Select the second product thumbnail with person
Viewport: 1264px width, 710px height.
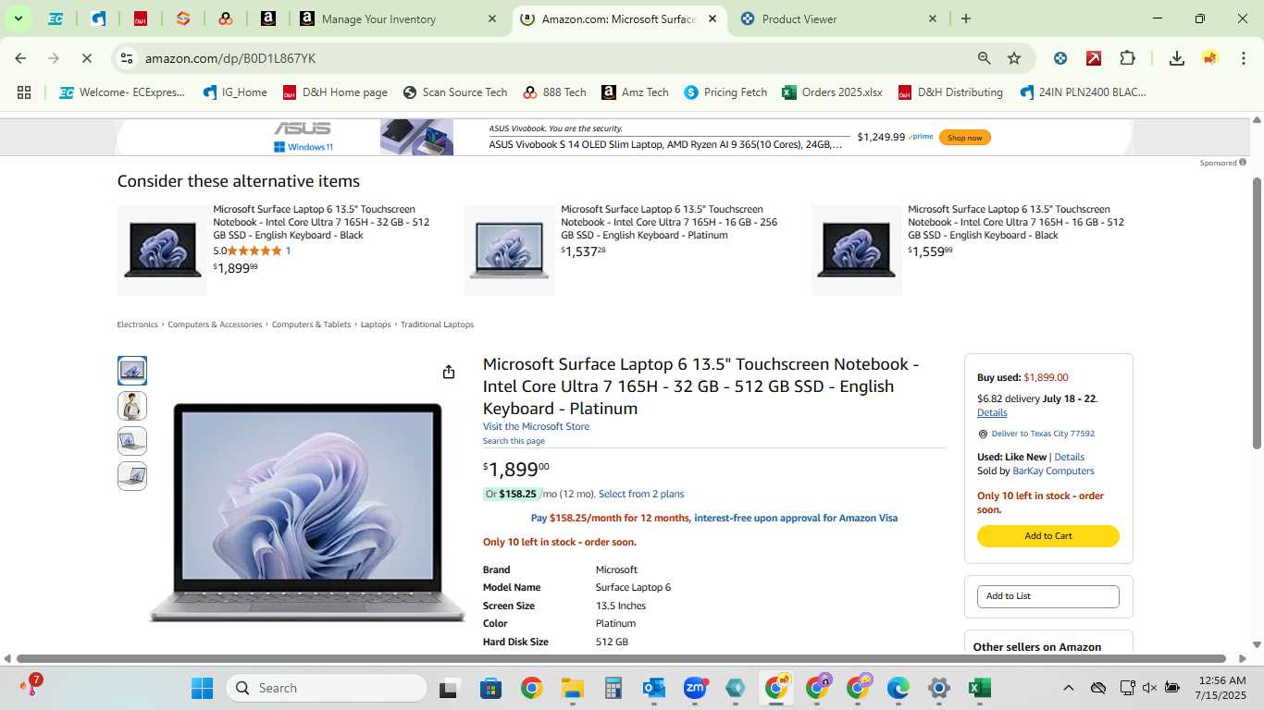pyautogui.click(x=132, y=406)
